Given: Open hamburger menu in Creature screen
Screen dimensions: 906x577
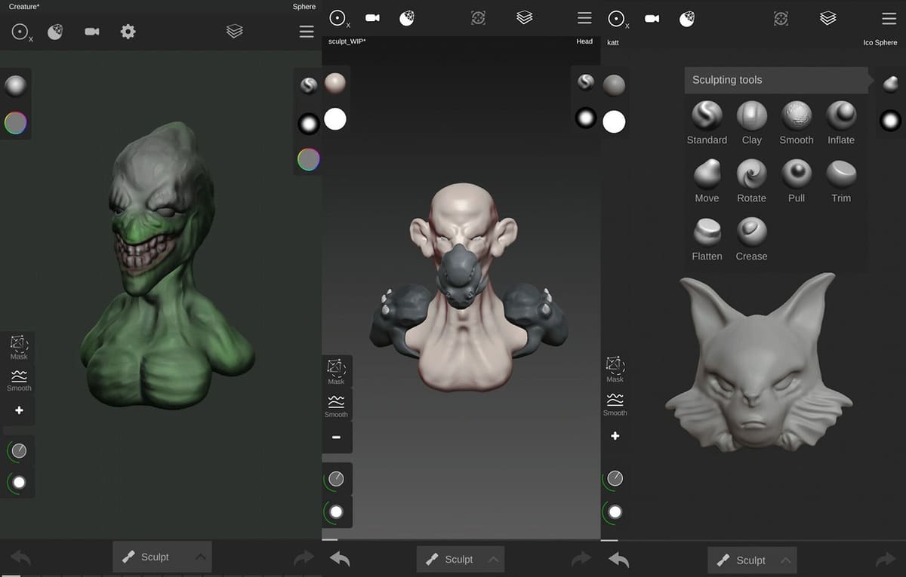Looking at the screenshot, I should (307, 32).
